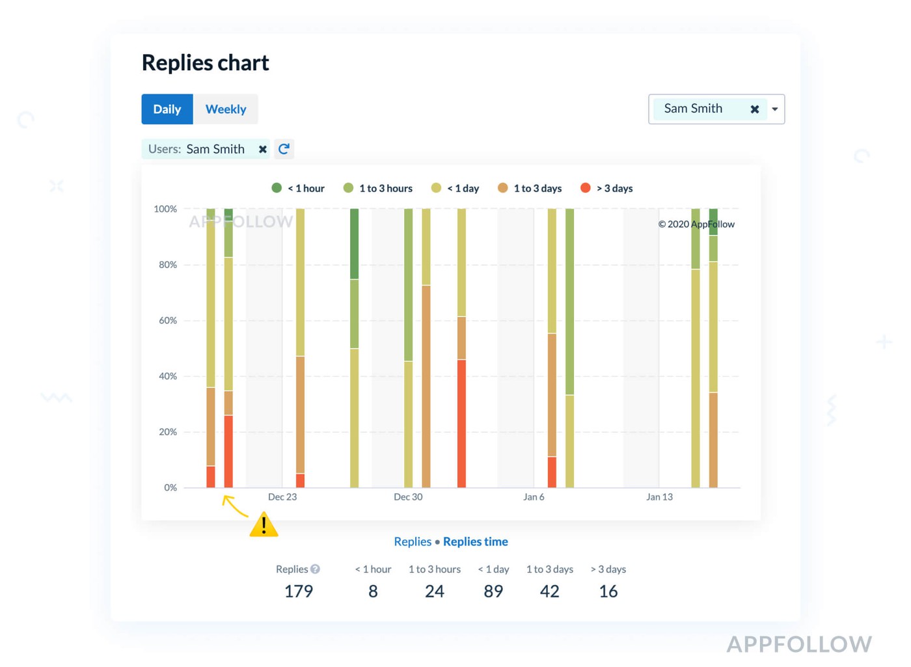Click the red segment of tallest red bar

tap(461, 423)
